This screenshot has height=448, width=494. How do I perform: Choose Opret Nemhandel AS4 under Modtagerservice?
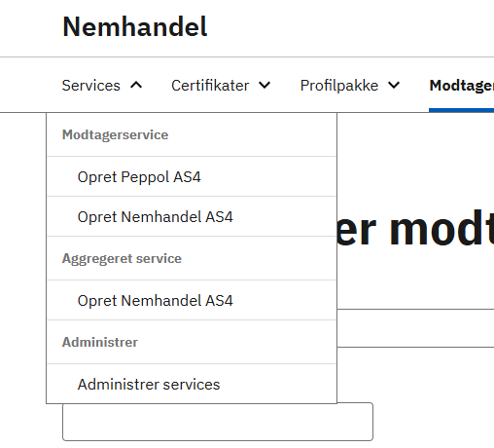click(192, 217)
